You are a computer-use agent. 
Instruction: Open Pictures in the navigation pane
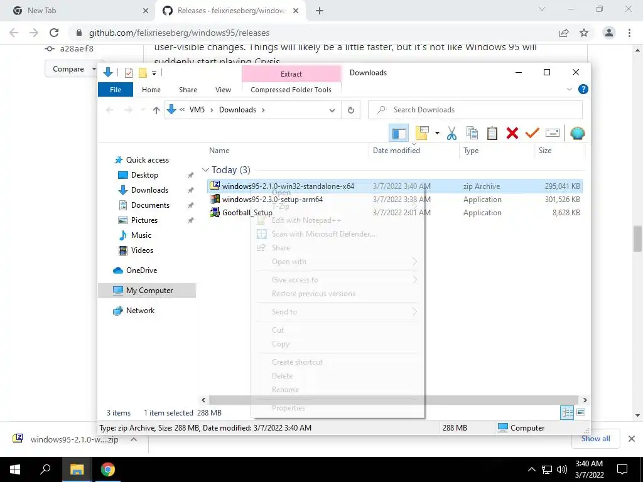pos(144,220)
